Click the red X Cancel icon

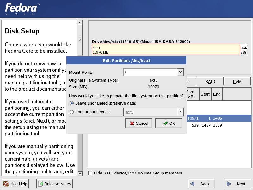[132, 123]
